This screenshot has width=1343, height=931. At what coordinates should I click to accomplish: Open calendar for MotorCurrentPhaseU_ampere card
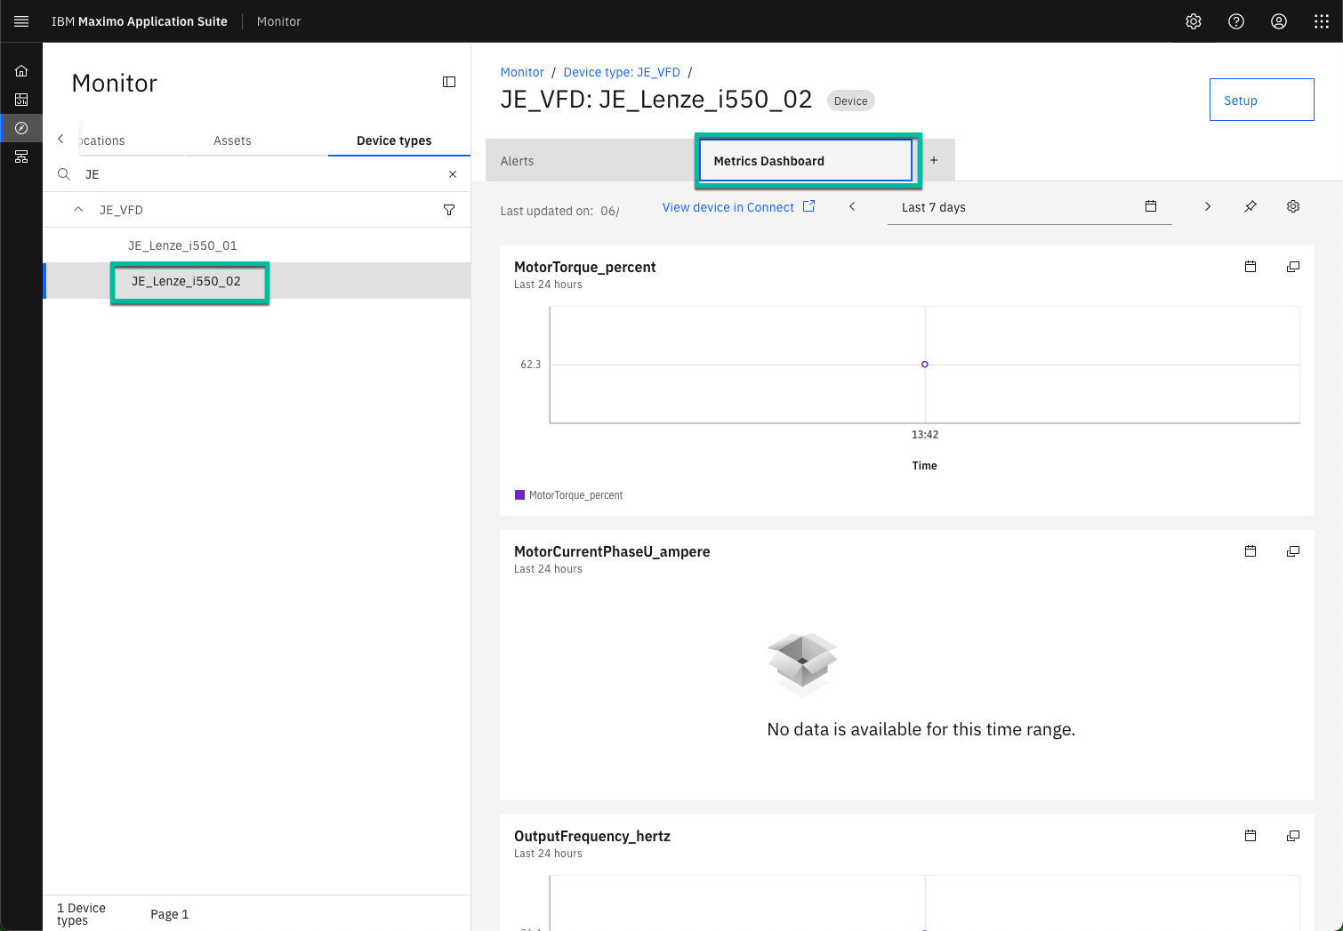tap(1251, 551)
